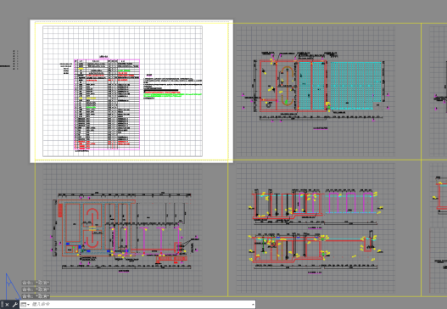This screenshot has width=447, height=309.
Task: Open the recent commands dropdown
Action: [x=25, y=305]
